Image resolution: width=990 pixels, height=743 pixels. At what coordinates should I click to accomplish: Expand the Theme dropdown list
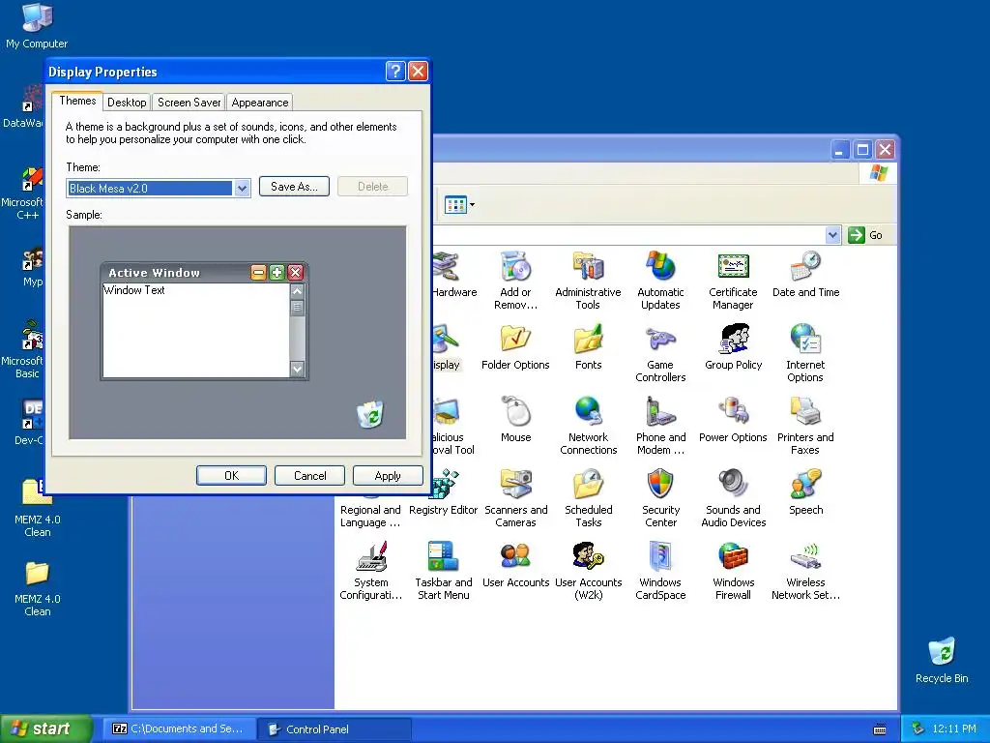coord(242,189)
